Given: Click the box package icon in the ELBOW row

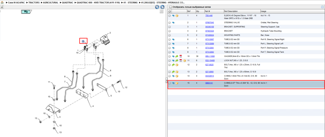Looking at the screenshot, I should (x=177, y=16).
